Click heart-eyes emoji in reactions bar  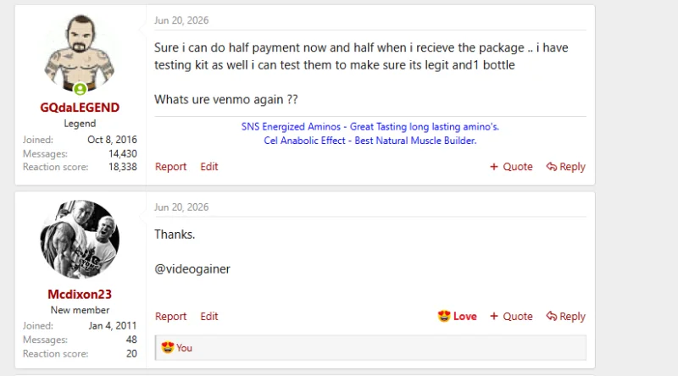[x=167, y=347]
